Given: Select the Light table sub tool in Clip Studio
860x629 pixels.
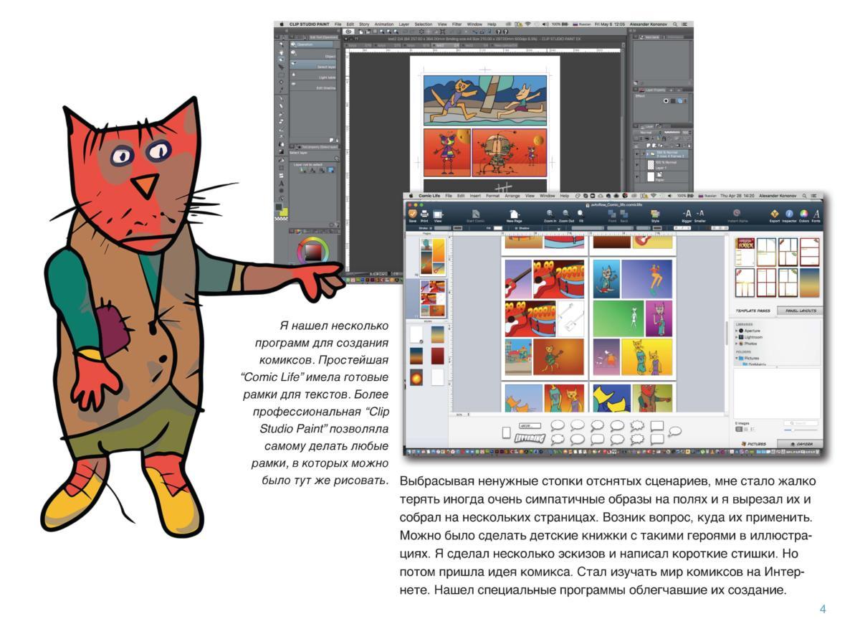Looking at the screenshot, I should [313, 76].
